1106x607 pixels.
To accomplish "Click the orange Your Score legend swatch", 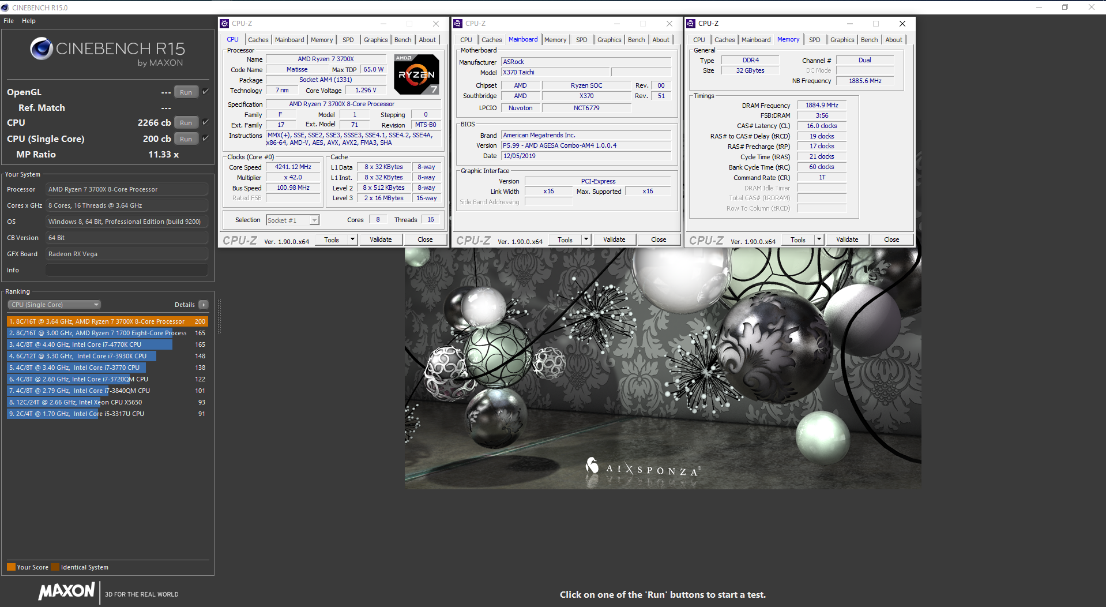I will click(x=11, y=567).
